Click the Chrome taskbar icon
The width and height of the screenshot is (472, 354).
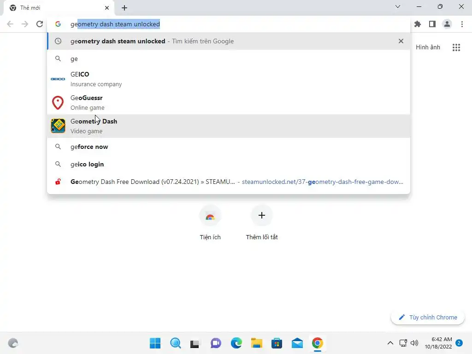[x=317, y=343]
